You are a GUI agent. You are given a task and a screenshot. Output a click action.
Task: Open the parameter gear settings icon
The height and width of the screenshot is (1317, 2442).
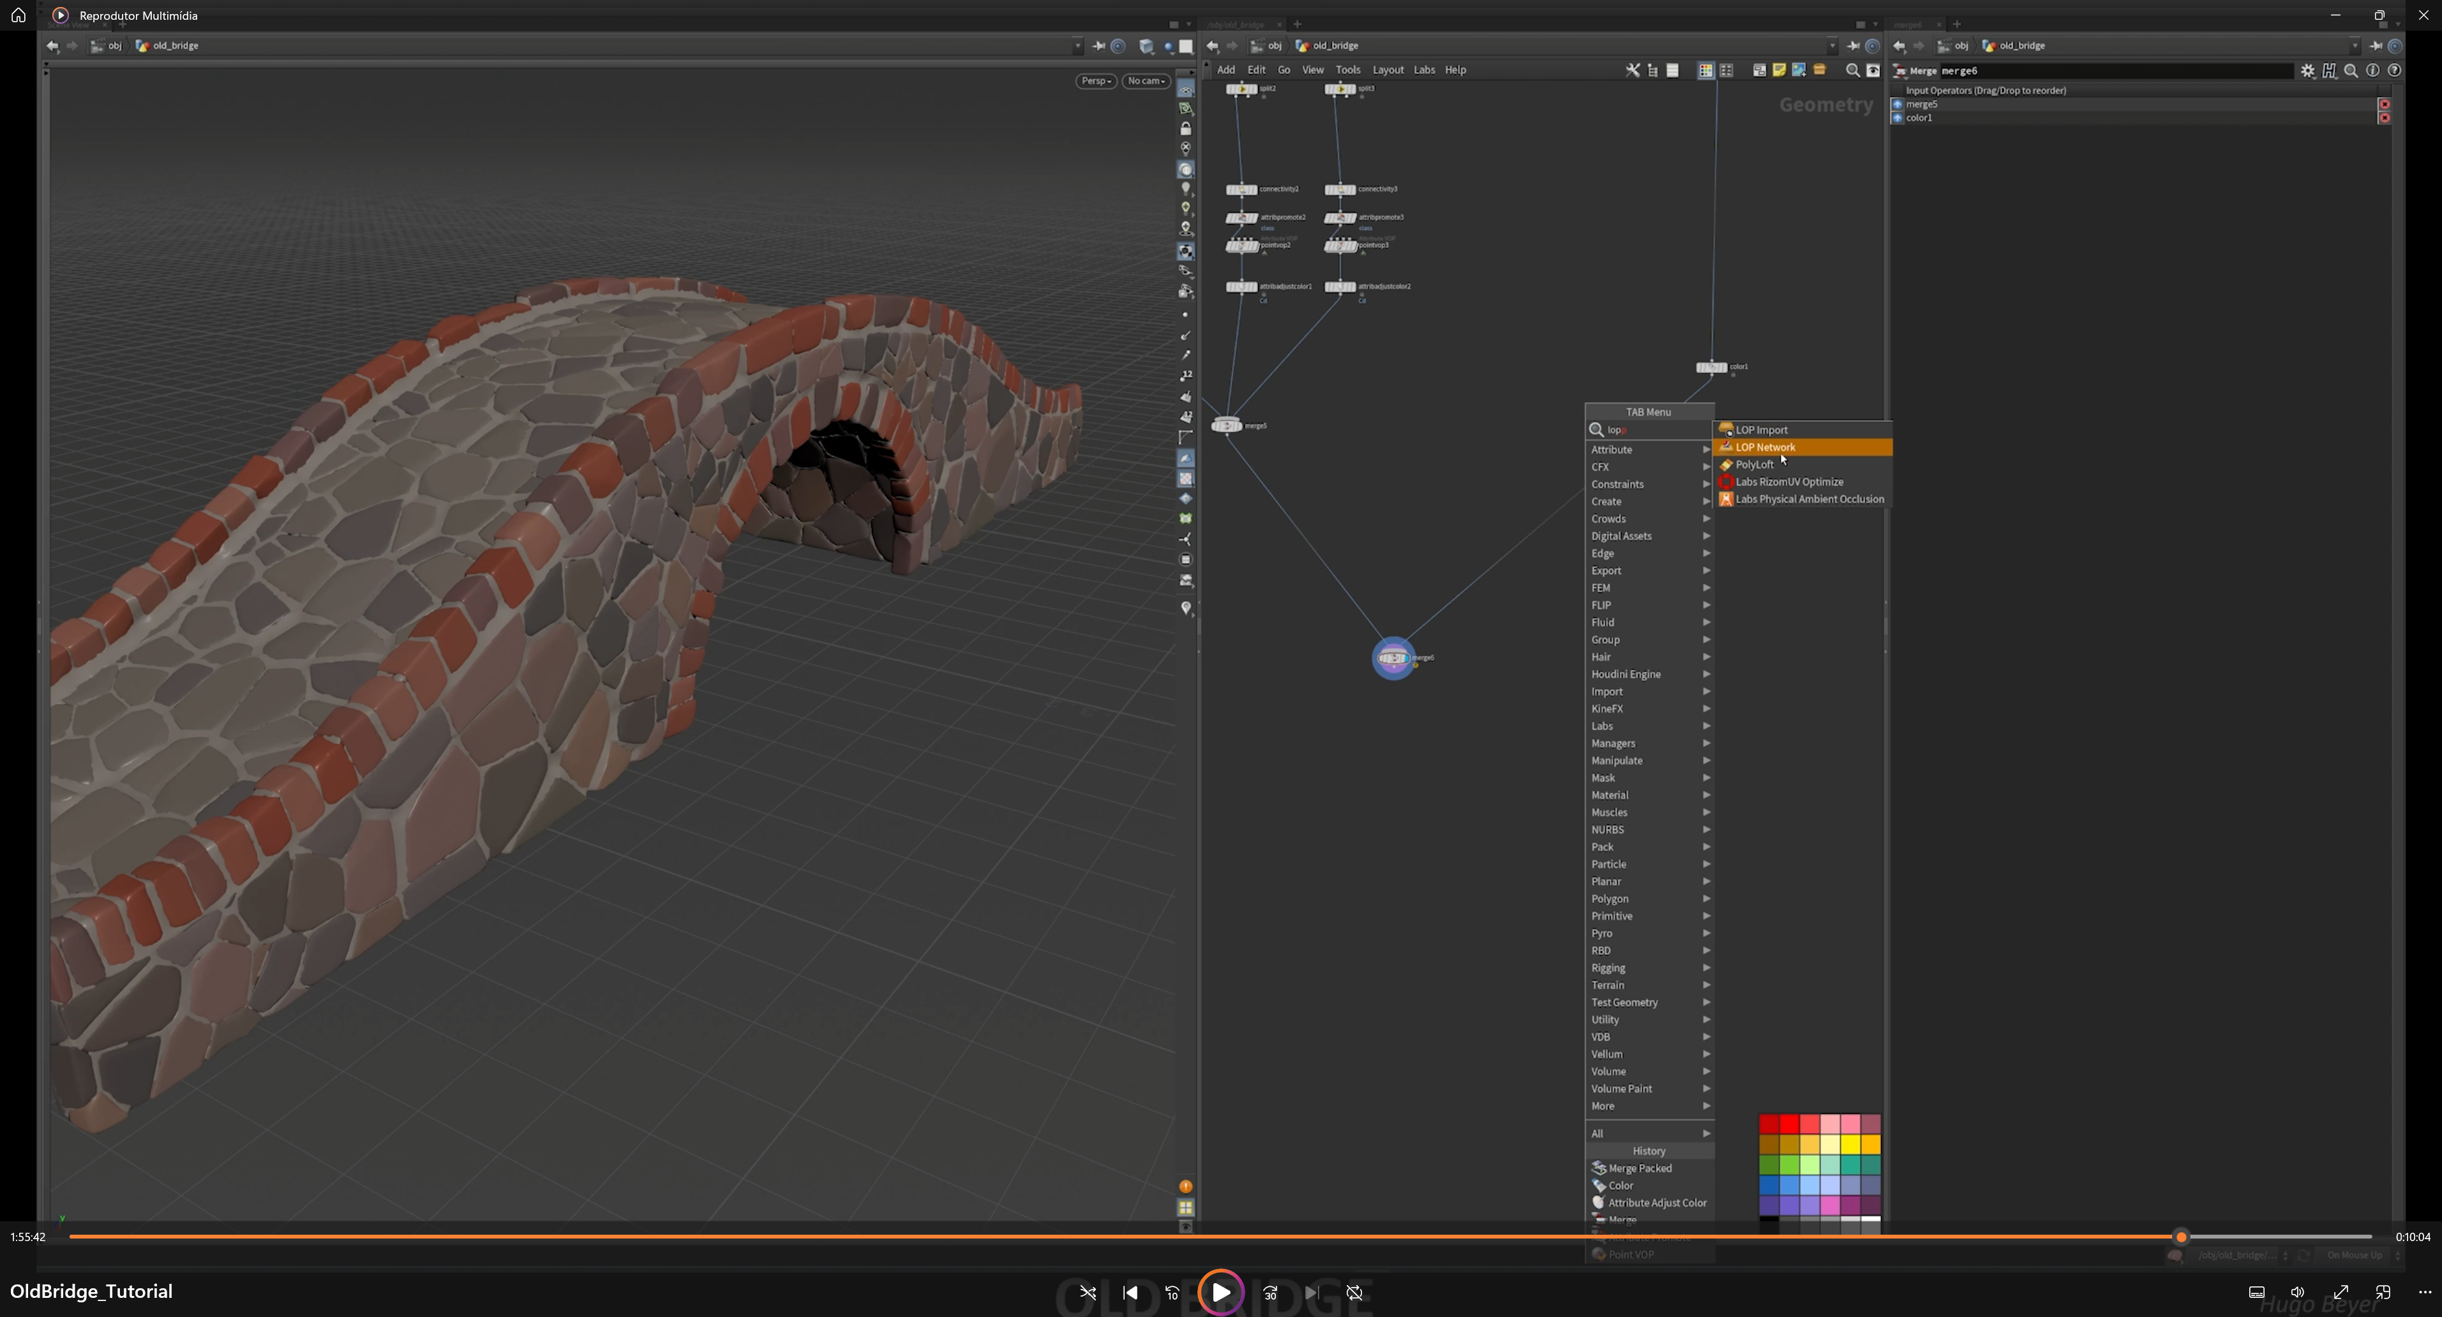pyautogui.click(x=2309, y=71)
